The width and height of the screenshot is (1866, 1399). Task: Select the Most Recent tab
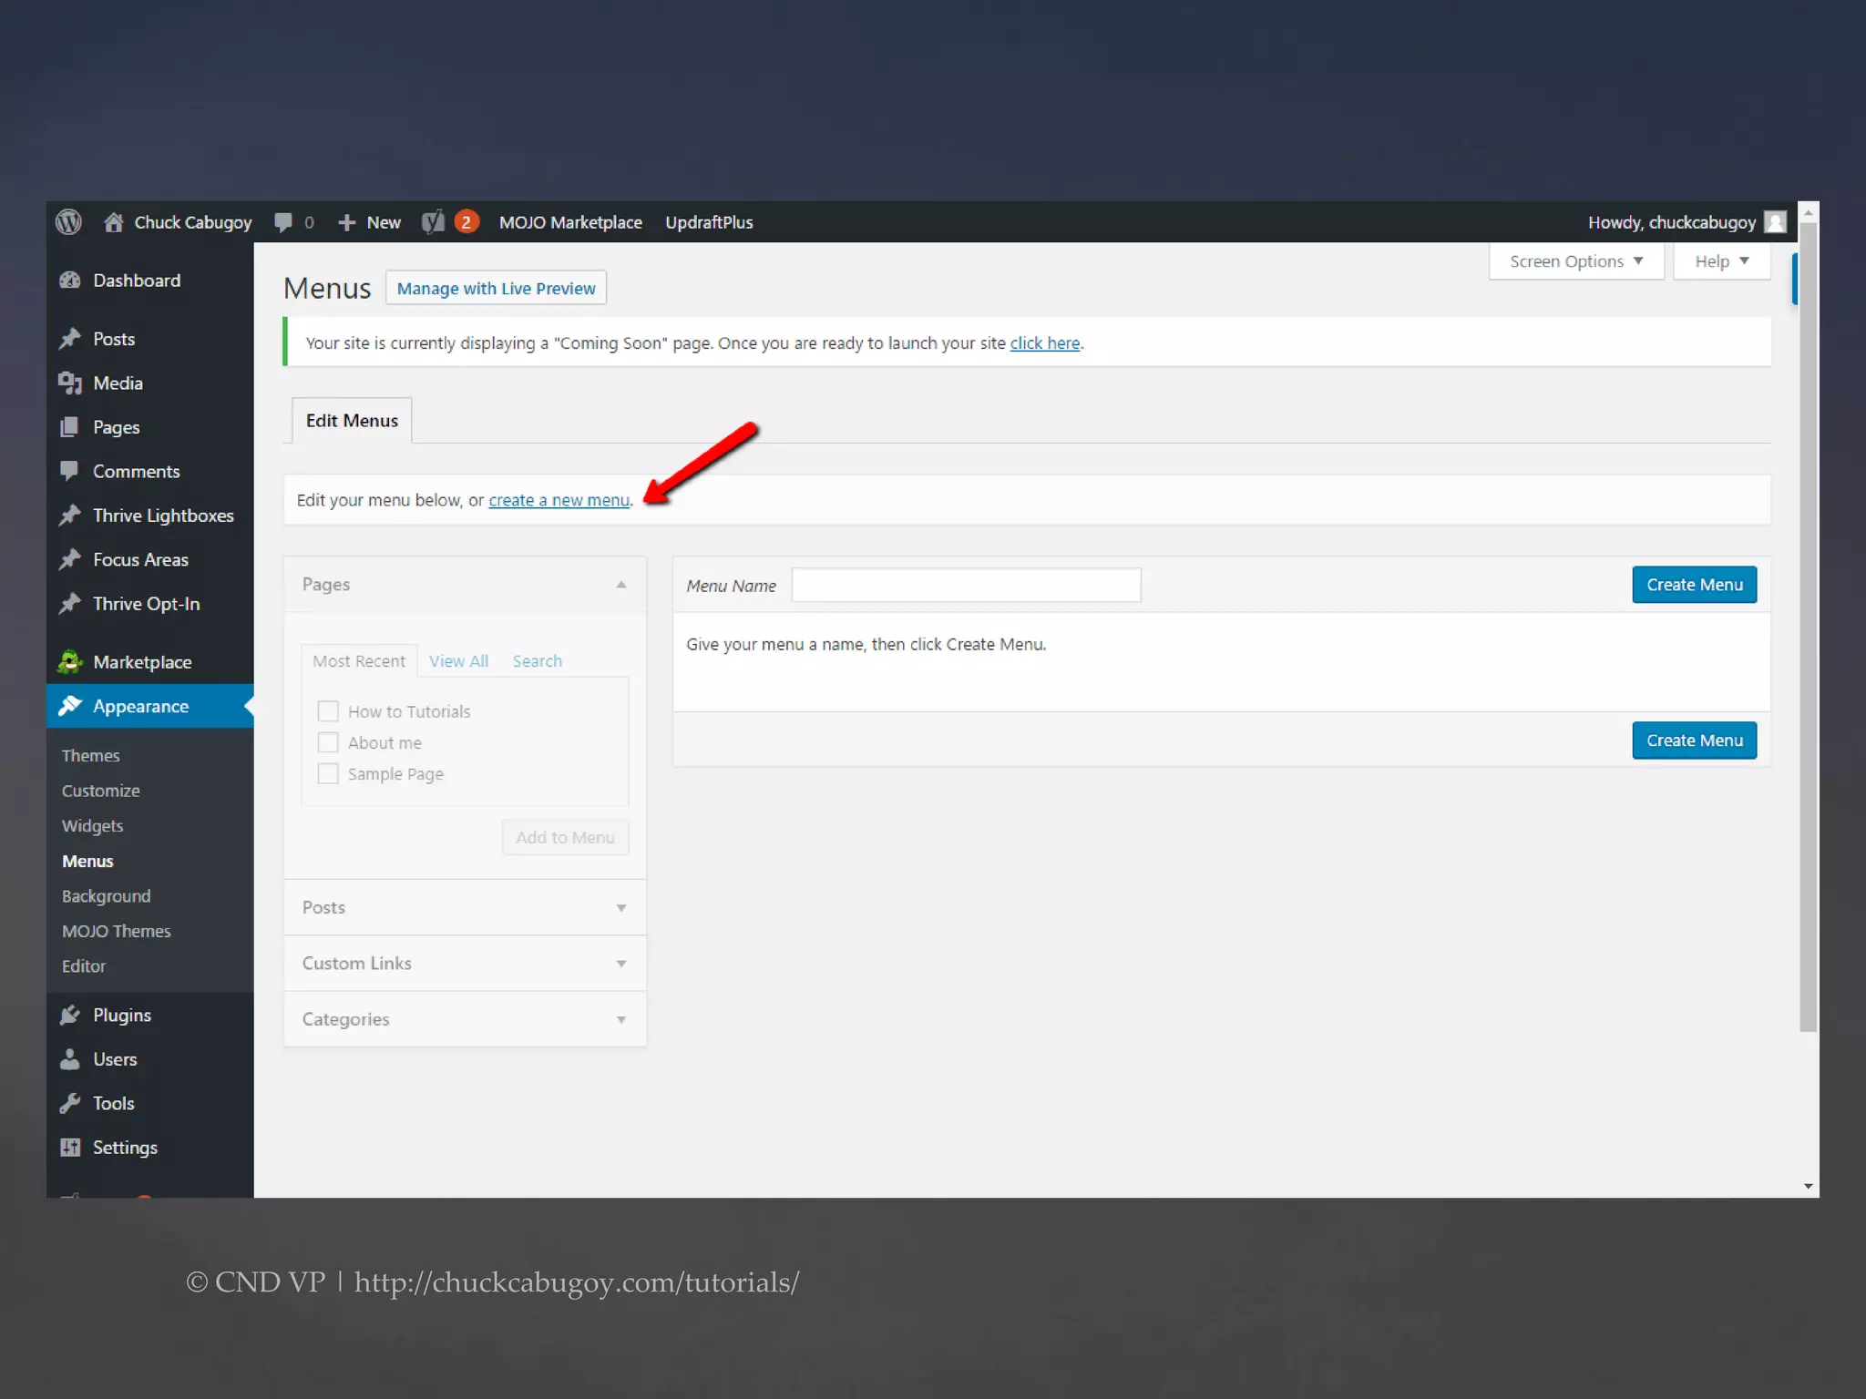[x=359, y=661]
